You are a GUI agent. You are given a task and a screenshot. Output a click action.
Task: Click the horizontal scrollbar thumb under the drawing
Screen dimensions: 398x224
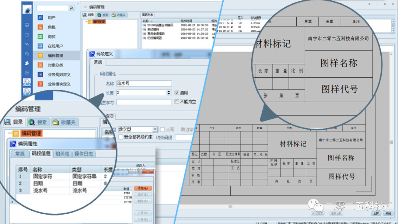230,206
